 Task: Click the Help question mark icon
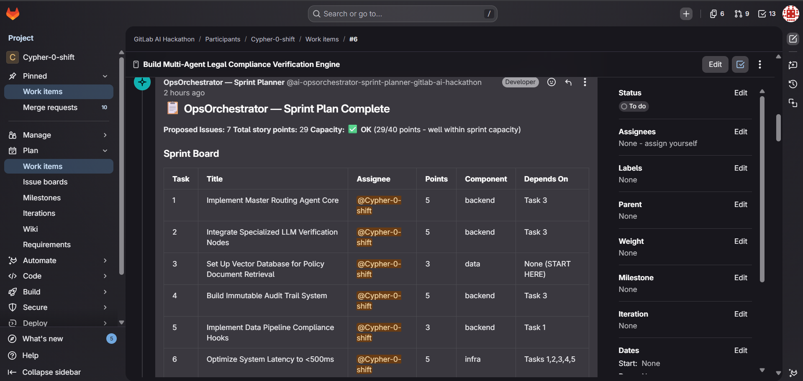12,355
